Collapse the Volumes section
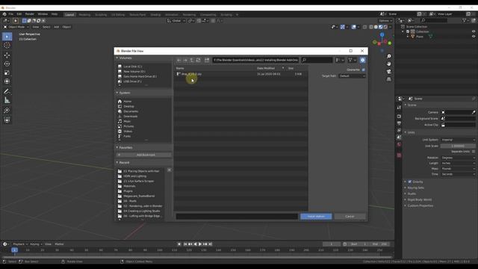 pyautogui.click(x=125, y=58)
